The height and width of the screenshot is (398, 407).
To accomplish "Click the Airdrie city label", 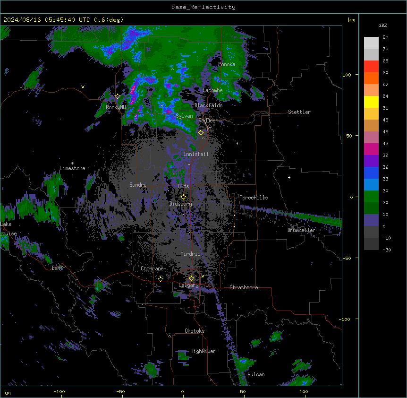I will pos(191,254).
